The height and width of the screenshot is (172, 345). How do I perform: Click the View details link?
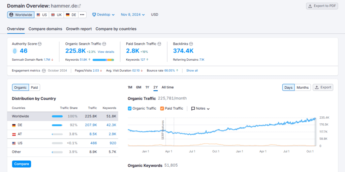(x=106, y=52)
